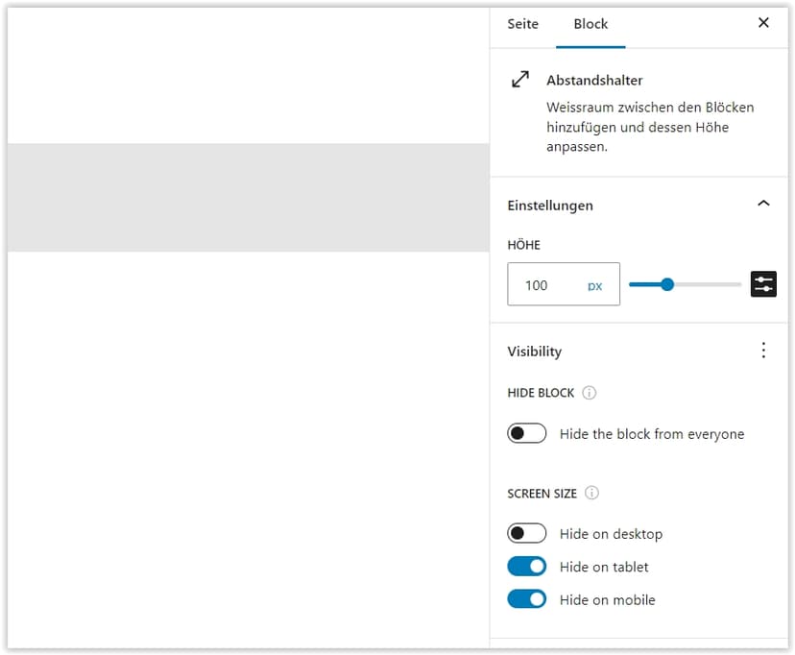This screenshot has width=795, height=655.
Task: Open custom size slider settings icon
Action: tap(763, 284)
